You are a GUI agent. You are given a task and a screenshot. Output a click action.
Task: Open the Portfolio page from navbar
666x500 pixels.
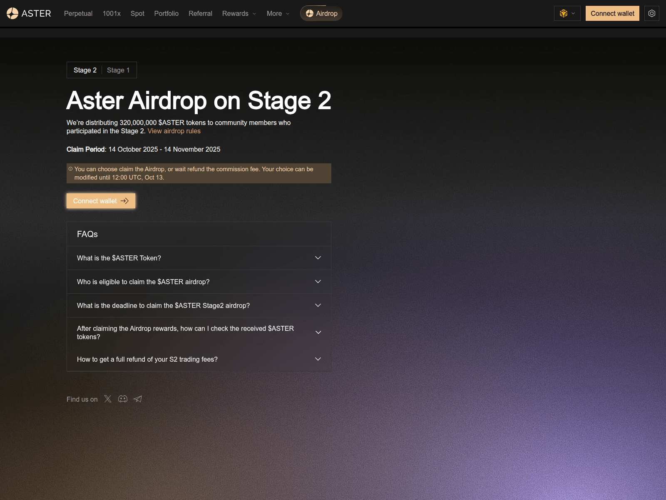(166, 13)
